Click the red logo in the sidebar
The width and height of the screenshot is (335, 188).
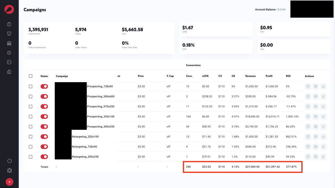(9, 9)
